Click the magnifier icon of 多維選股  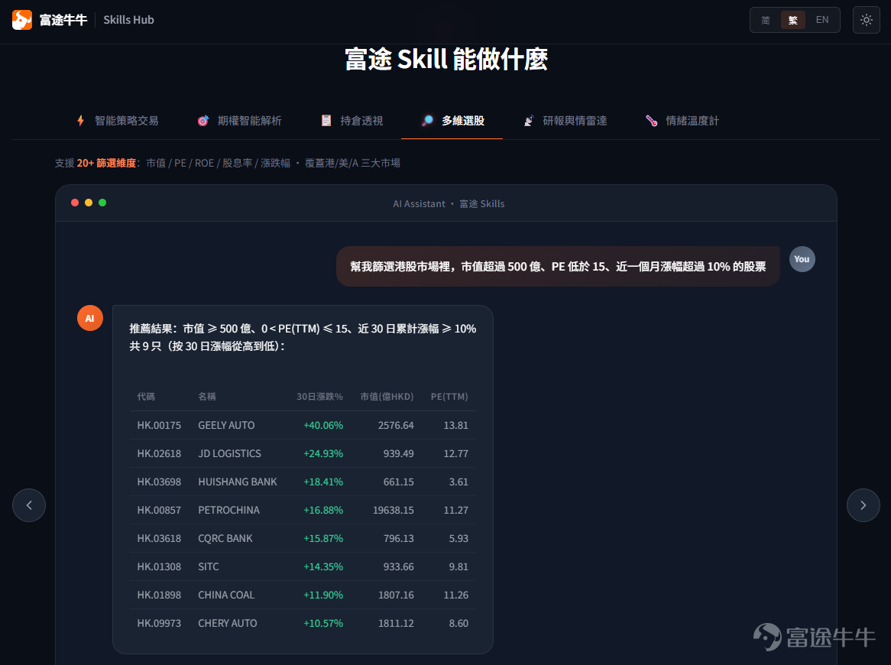point(427,121)
